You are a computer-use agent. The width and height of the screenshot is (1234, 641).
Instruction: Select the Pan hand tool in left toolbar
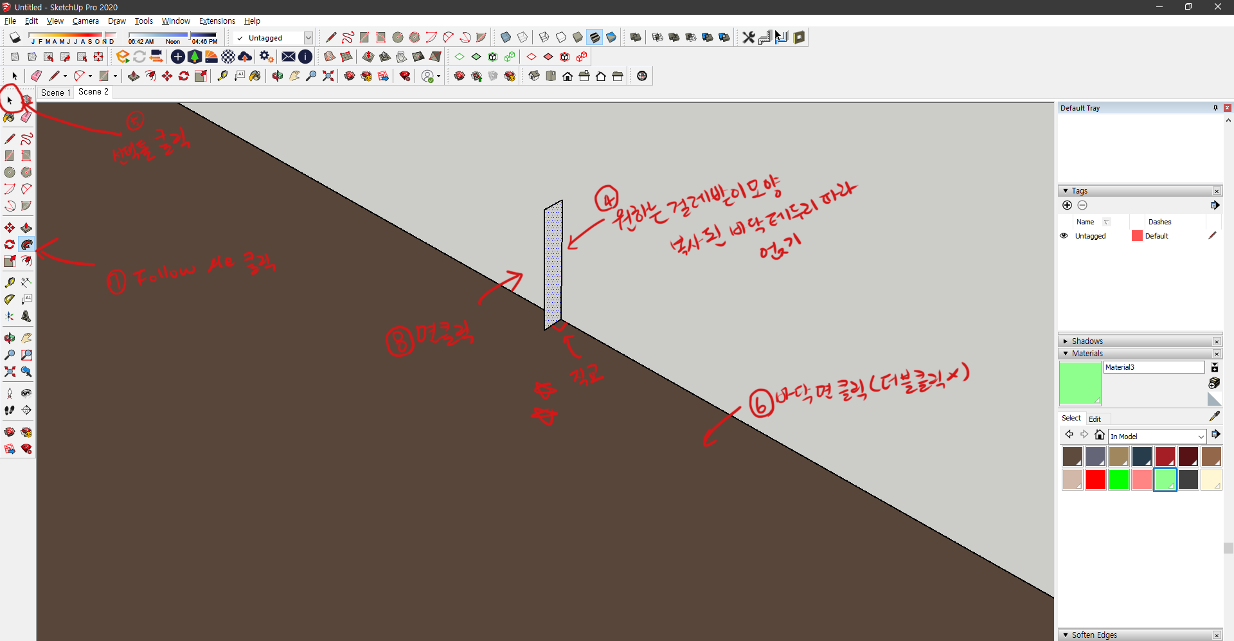(x=26, y=338)
